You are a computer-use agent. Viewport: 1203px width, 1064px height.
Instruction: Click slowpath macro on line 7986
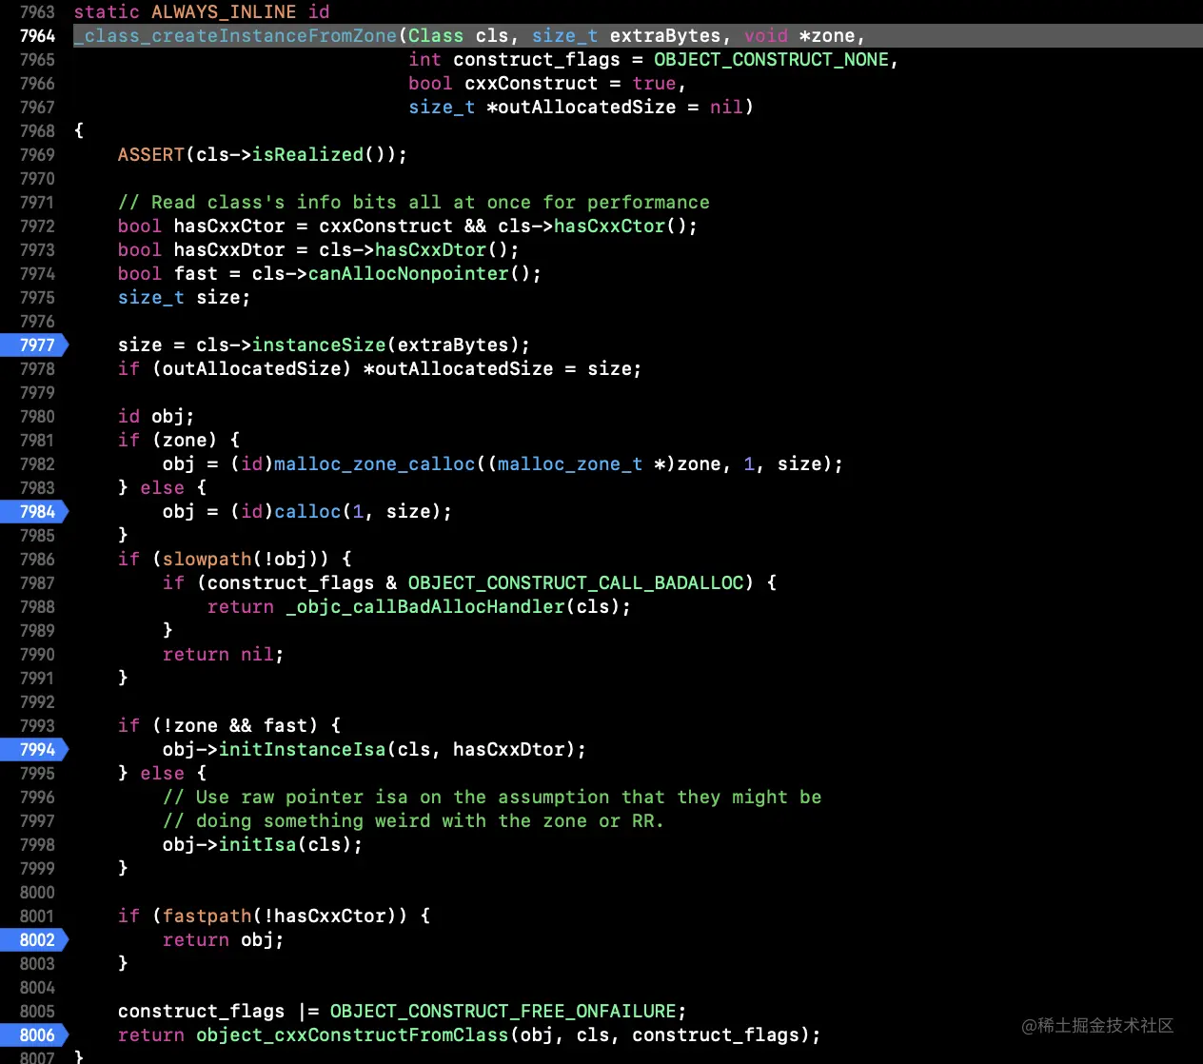point(207,559)
